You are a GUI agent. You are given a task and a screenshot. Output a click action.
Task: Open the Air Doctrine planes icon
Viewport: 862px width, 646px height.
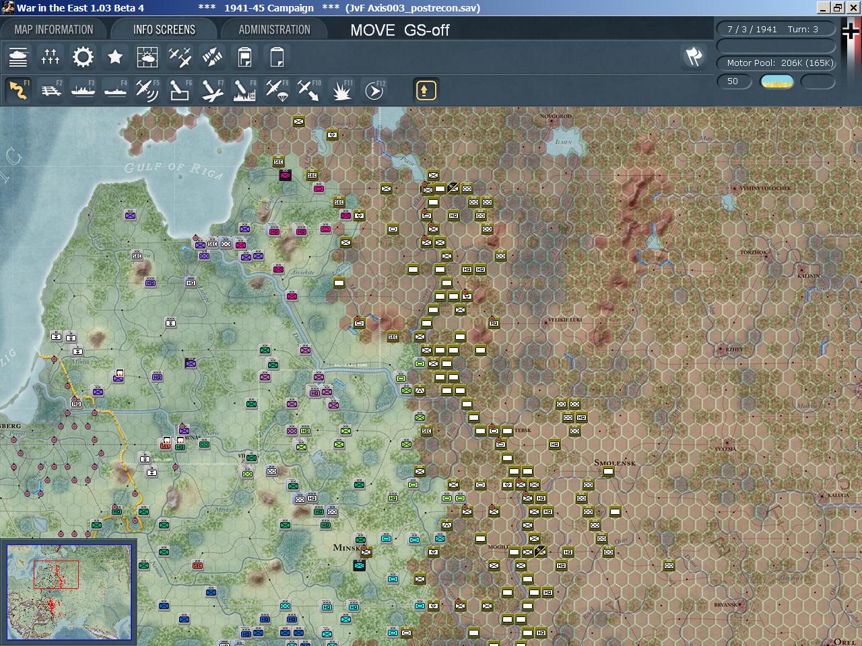click(180, 57)
